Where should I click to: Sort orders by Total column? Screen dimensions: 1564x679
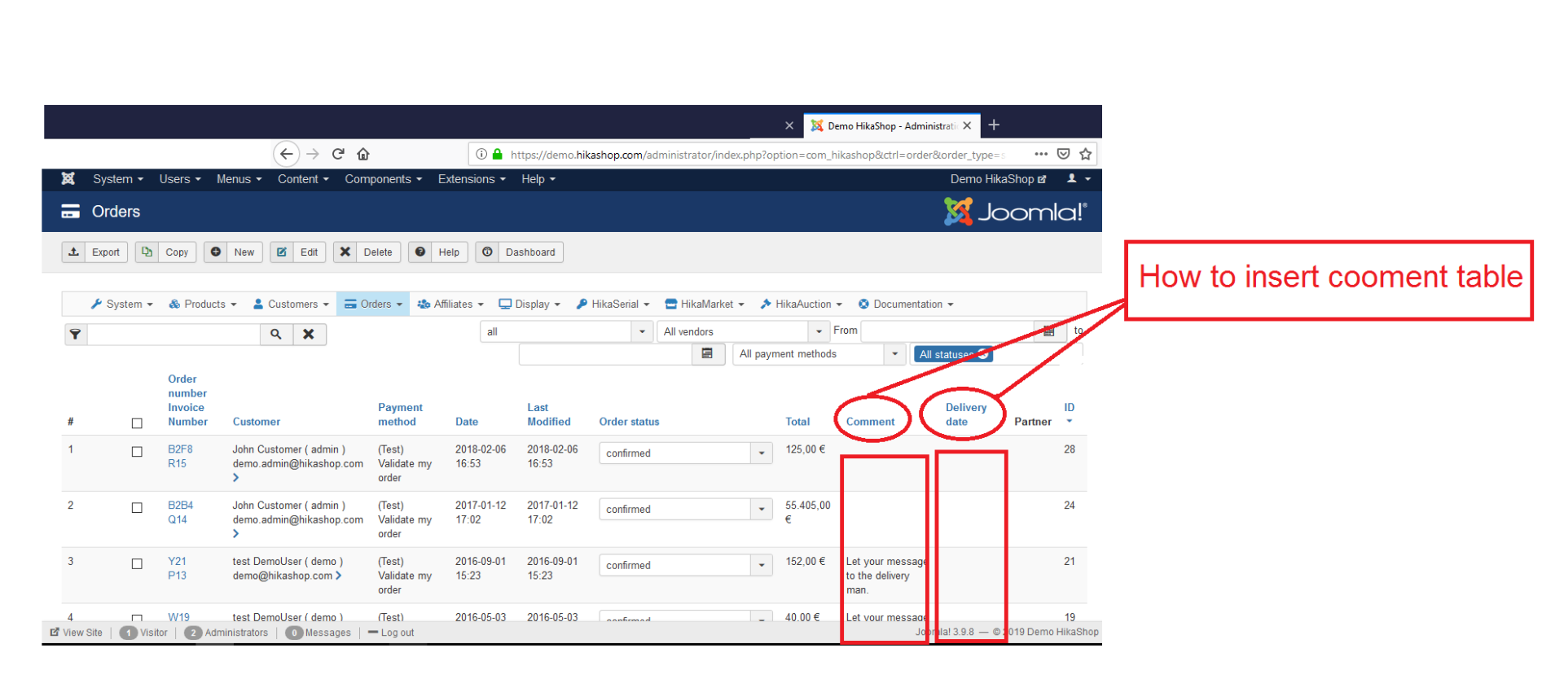(x=797, y=422)
